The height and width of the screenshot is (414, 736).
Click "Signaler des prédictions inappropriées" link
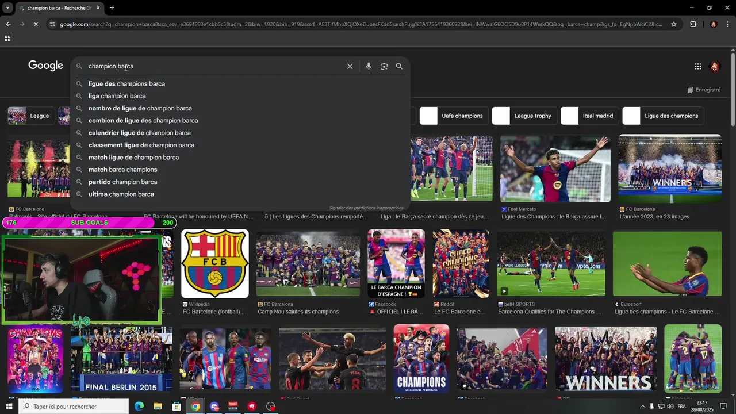pyautogui.click(x=366, y=208)
